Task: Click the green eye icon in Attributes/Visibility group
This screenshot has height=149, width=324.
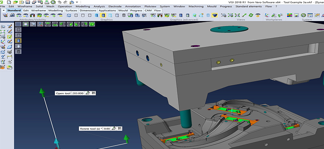Action: (39, 15)
